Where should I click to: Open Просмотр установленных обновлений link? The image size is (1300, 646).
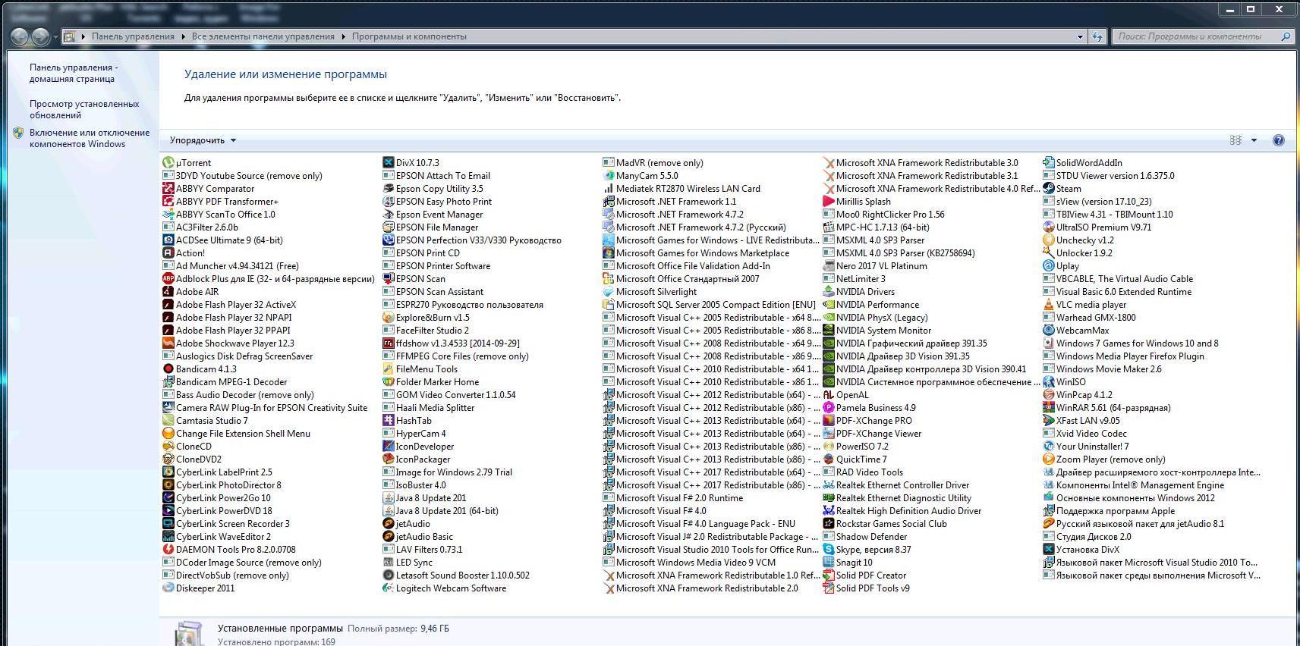point(84,109)
